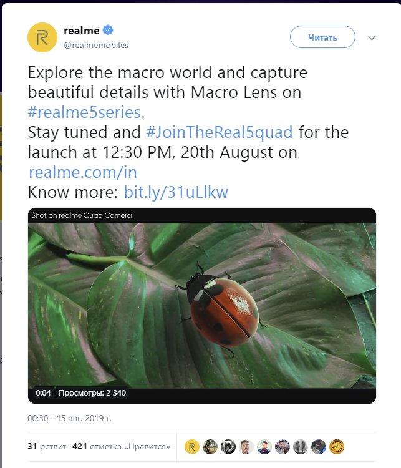Click the yellow realme avatar among likers

coord(193,447)
